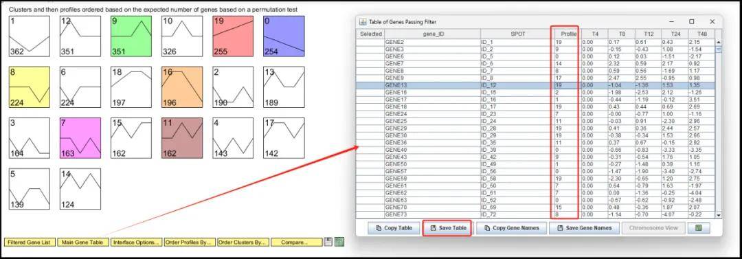Open Order Profiles By options

pyautogui.click(x=190, y=243)
